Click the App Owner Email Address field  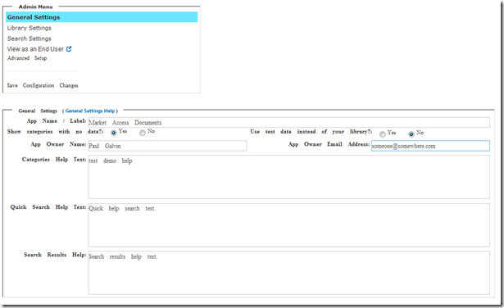[x=430, y=146]
